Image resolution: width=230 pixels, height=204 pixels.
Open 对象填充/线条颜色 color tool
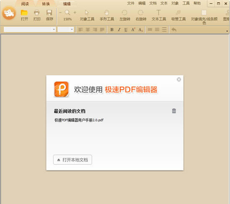204,17
